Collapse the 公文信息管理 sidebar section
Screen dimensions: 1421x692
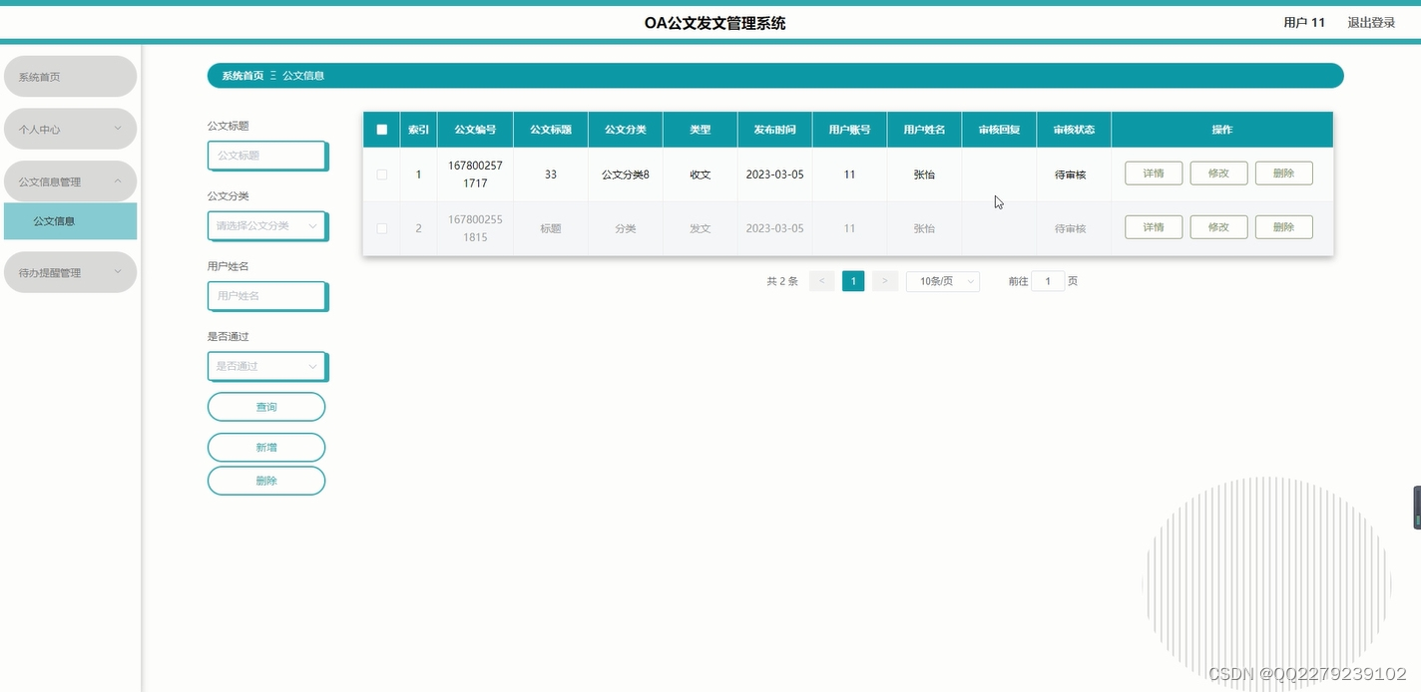(x=70, y=180)
